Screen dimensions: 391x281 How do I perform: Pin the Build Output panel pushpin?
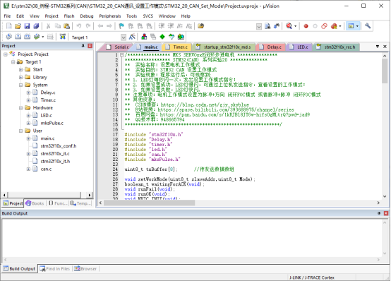click(x=379, y=213)
